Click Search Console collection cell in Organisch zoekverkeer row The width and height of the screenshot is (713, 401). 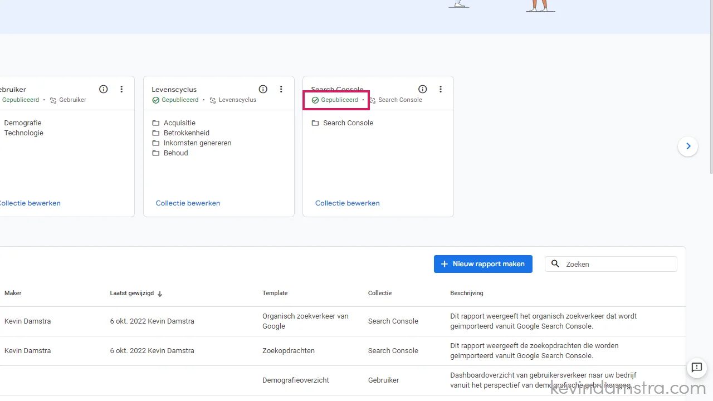[x=393, y=321]
